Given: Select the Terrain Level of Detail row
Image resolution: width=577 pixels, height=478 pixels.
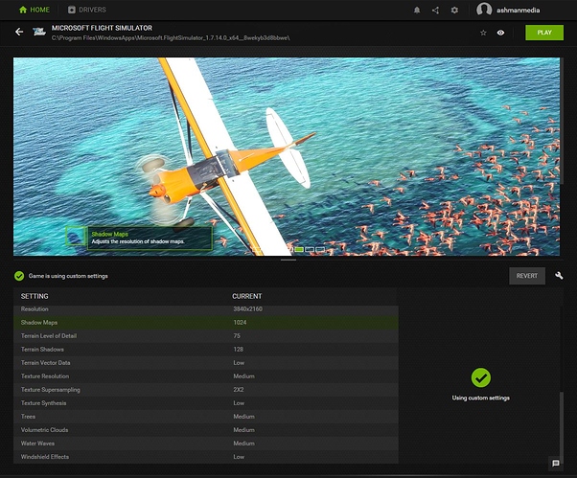Looking at the screenshot, I should pyautogui.click(x=206, y=335).
